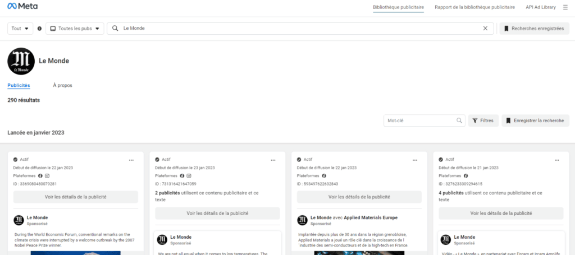Switch to the À propos tab
The width and height of the screenshot is (575, 255).
tap(63, 85)
